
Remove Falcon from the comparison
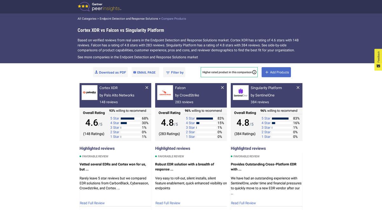(222, 87)
